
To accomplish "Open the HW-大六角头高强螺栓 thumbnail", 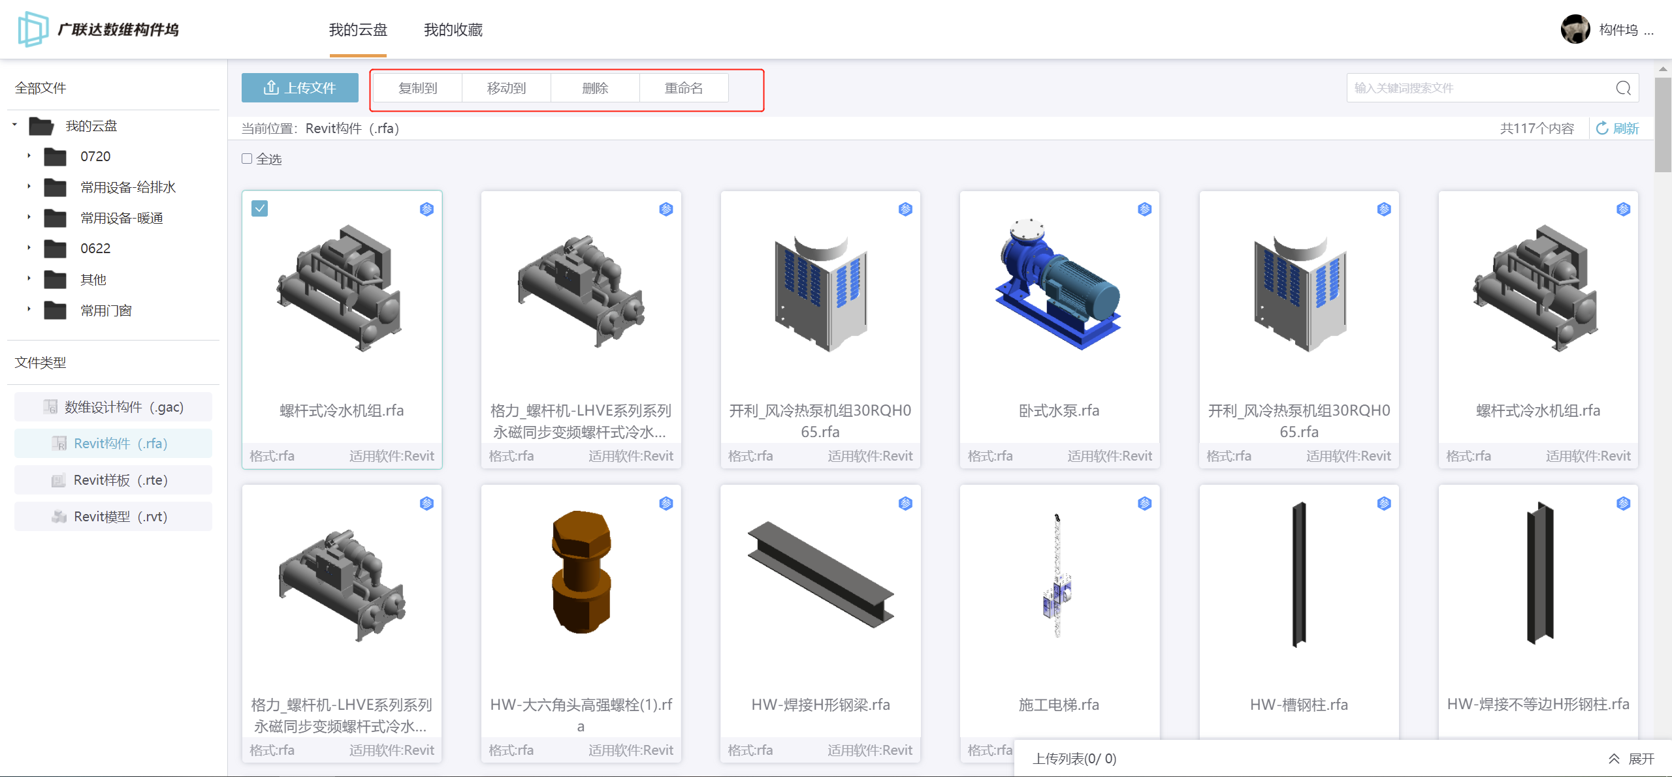I will 581,572.
